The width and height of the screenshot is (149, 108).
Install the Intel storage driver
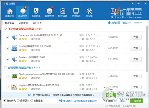136,48
